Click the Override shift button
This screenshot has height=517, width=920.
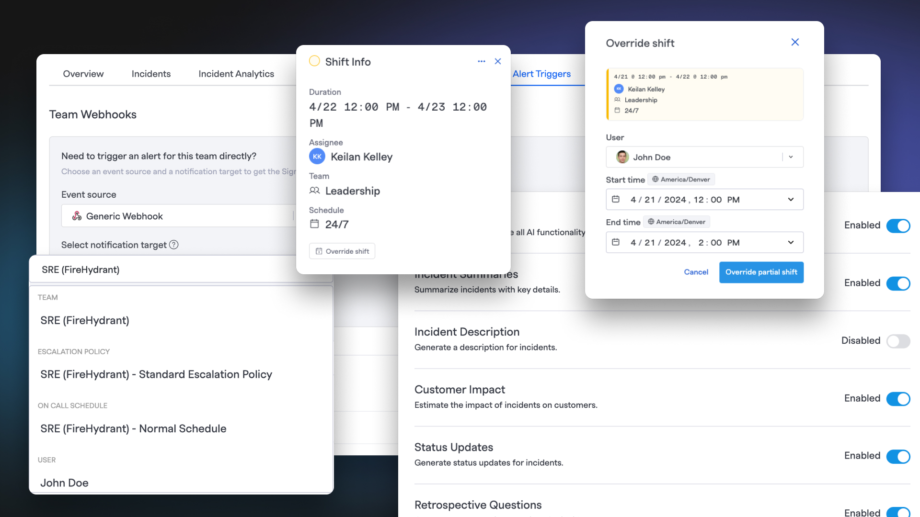[x=342, y=251]
